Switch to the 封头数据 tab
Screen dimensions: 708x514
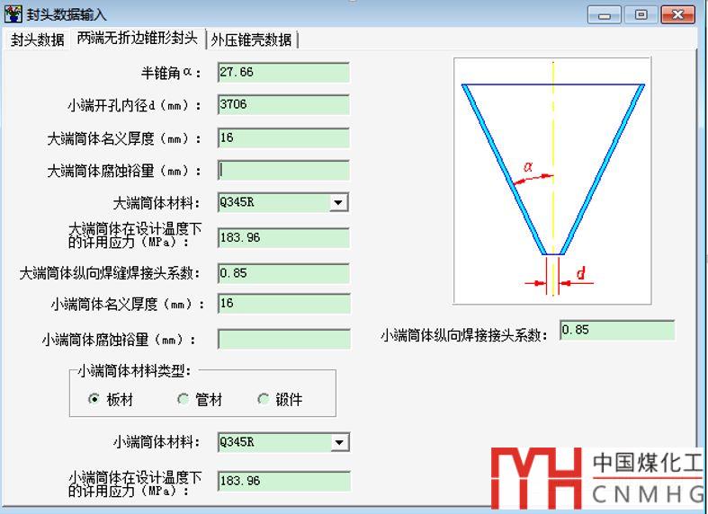(x=38, y=40)
